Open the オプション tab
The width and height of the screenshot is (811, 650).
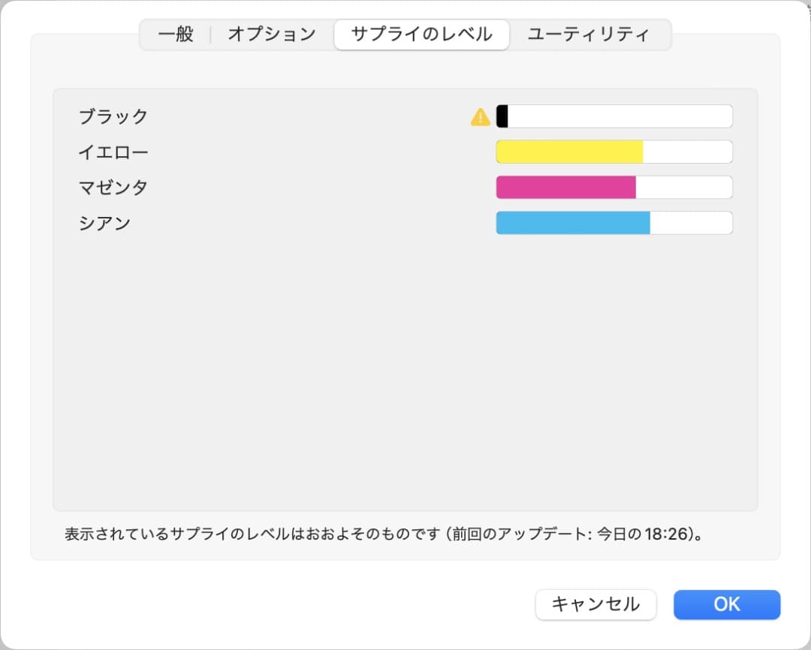[272, 35]
